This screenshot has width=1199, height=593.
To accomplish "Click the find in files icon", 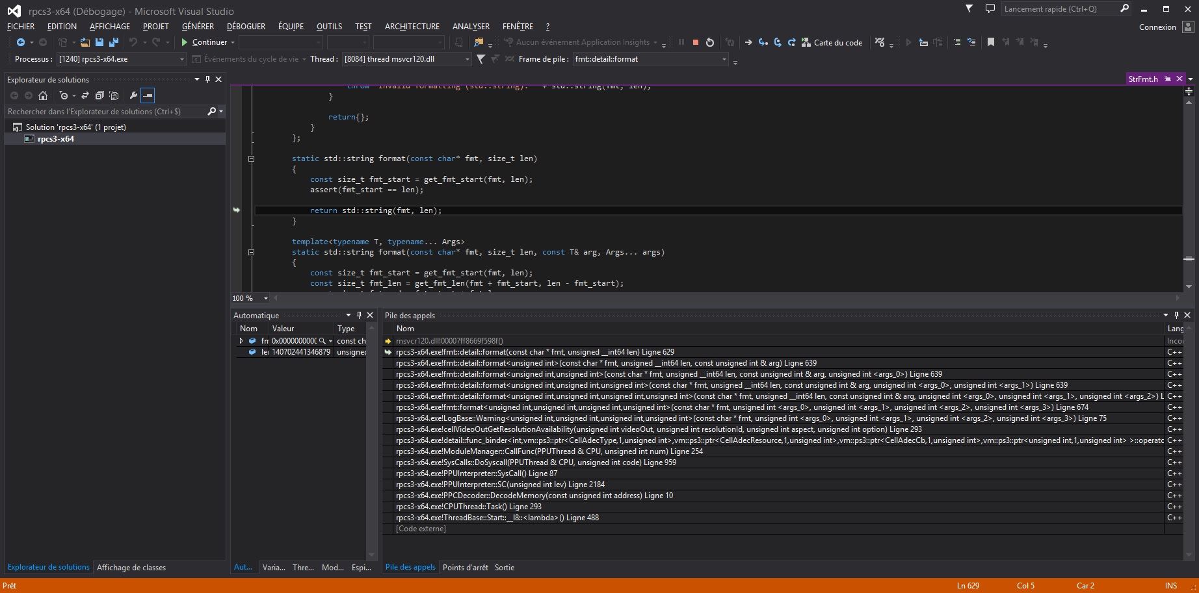I will click(479, 42).
